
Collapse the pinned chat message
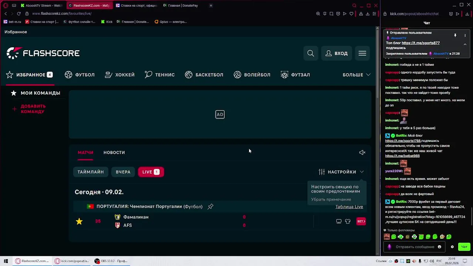pos(465,44)
